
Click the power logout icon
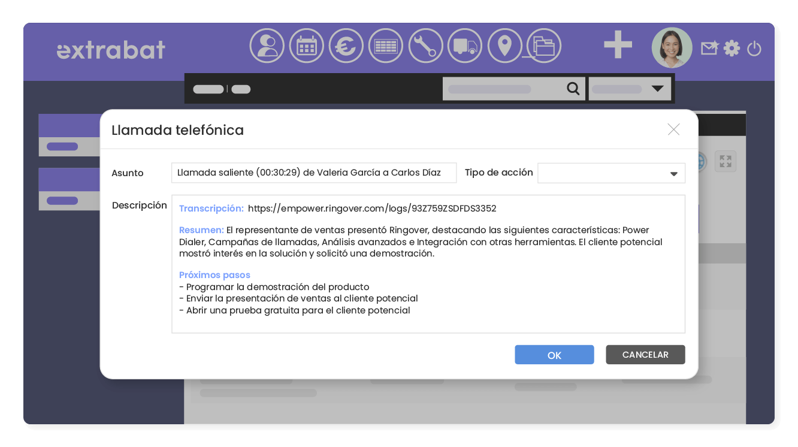(x=754, y=49)
